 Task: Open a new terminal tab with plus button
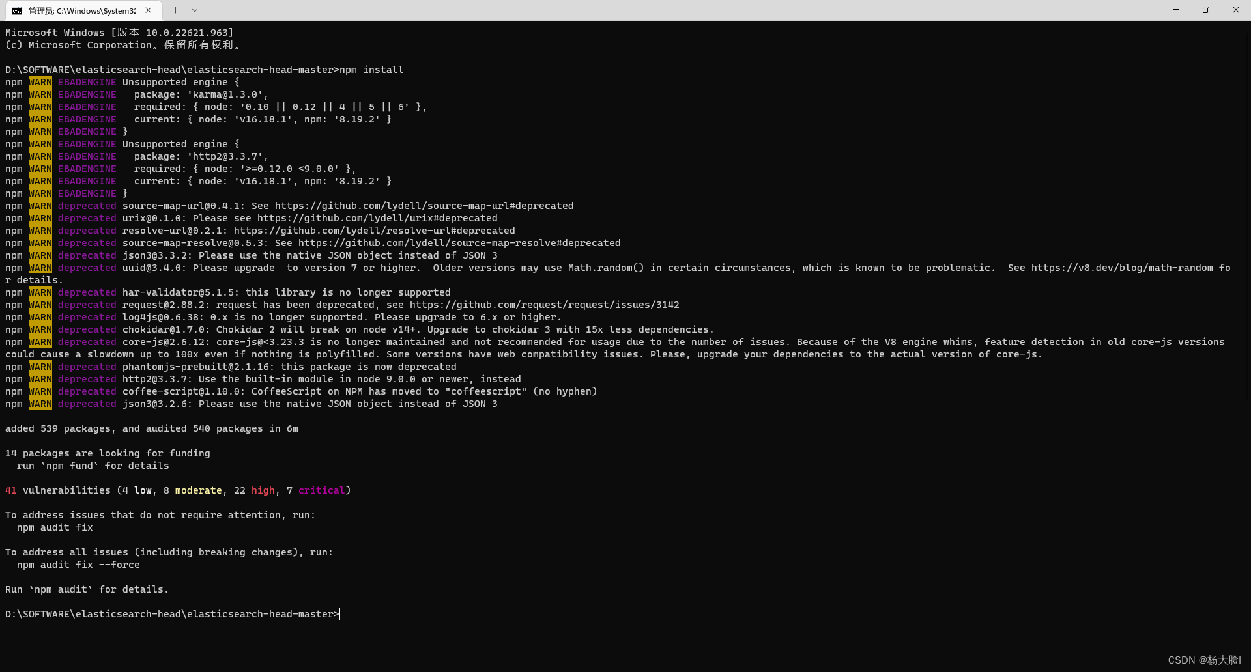175,10
